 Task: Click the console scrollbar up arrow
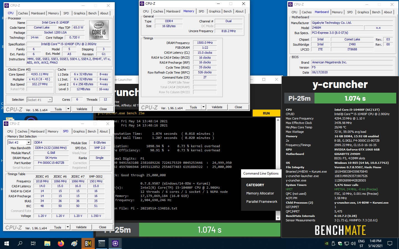(278, 120)
